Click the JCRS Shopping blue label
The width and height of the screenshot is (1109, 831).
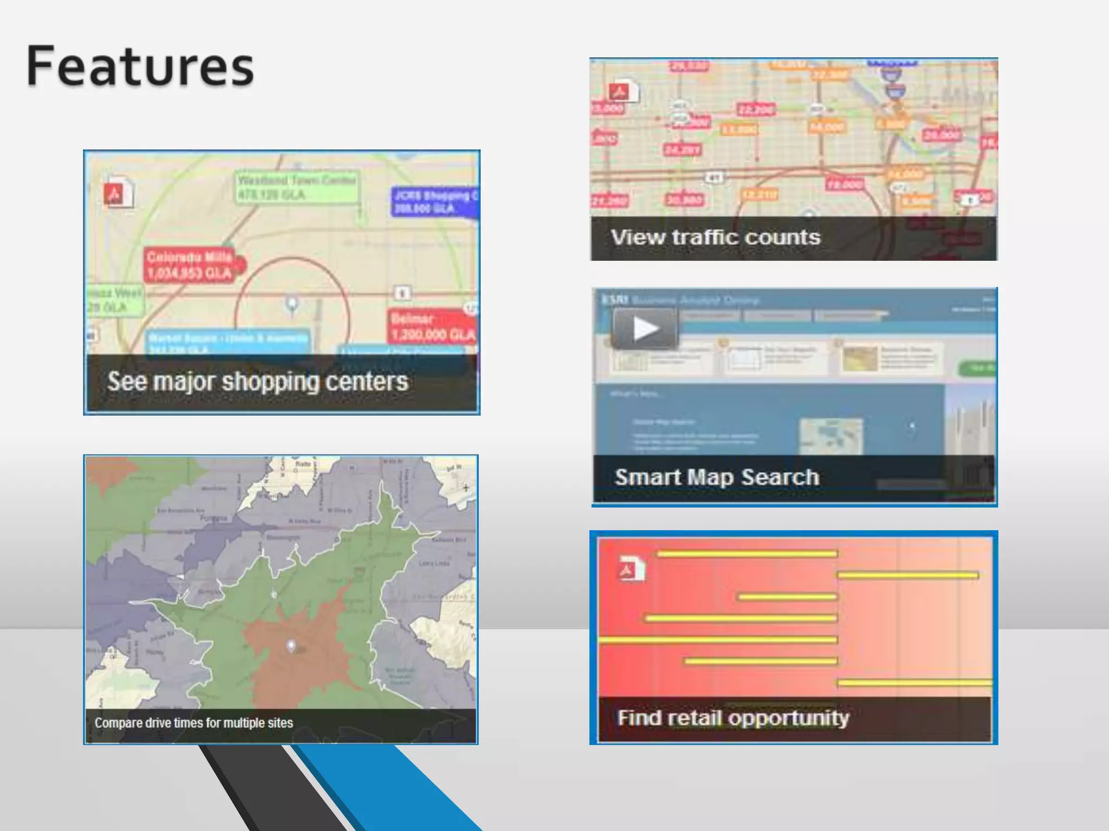pos(434,202)
